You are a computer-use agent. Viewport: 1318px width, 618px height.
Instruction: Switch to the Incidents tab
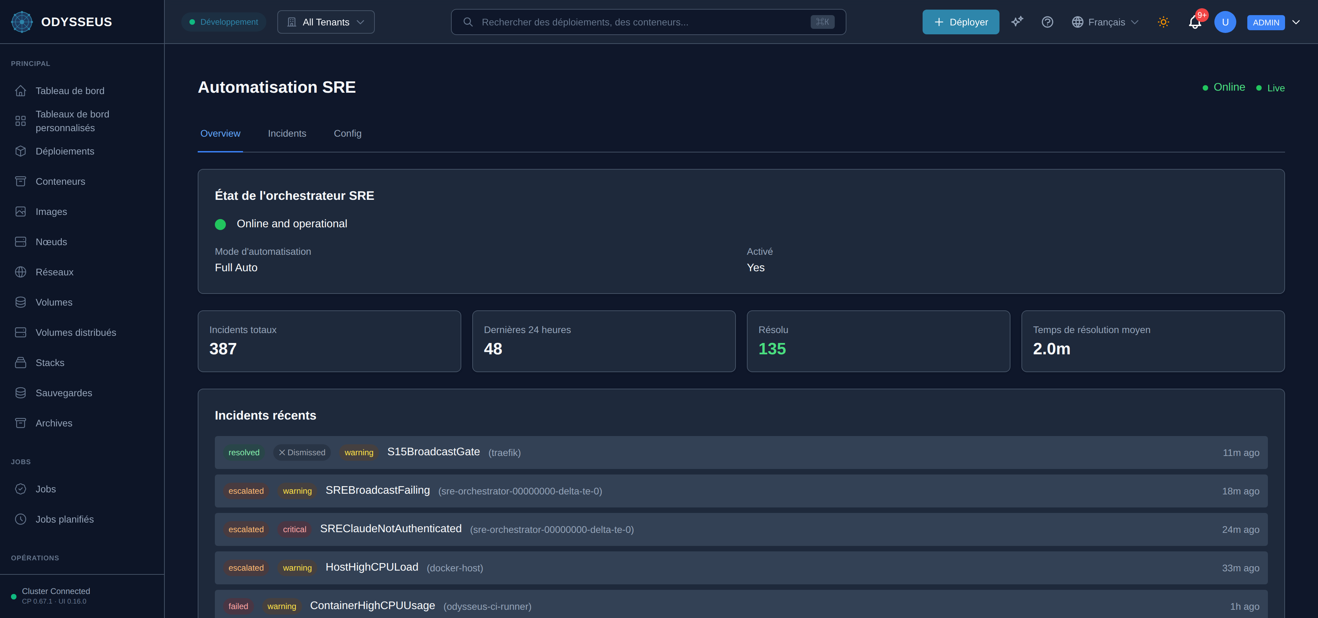(287, 134)
